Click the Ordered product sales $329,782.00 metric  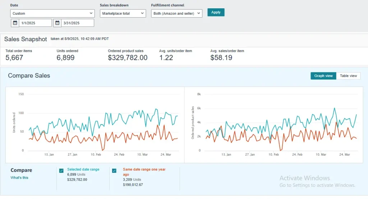click(128, 58)
